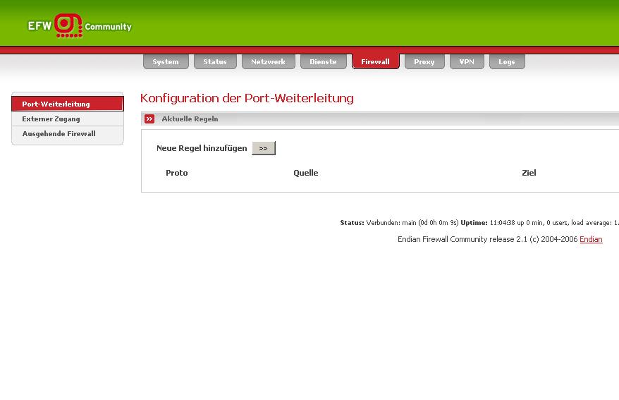Open the System menu tab

(166, 62)
